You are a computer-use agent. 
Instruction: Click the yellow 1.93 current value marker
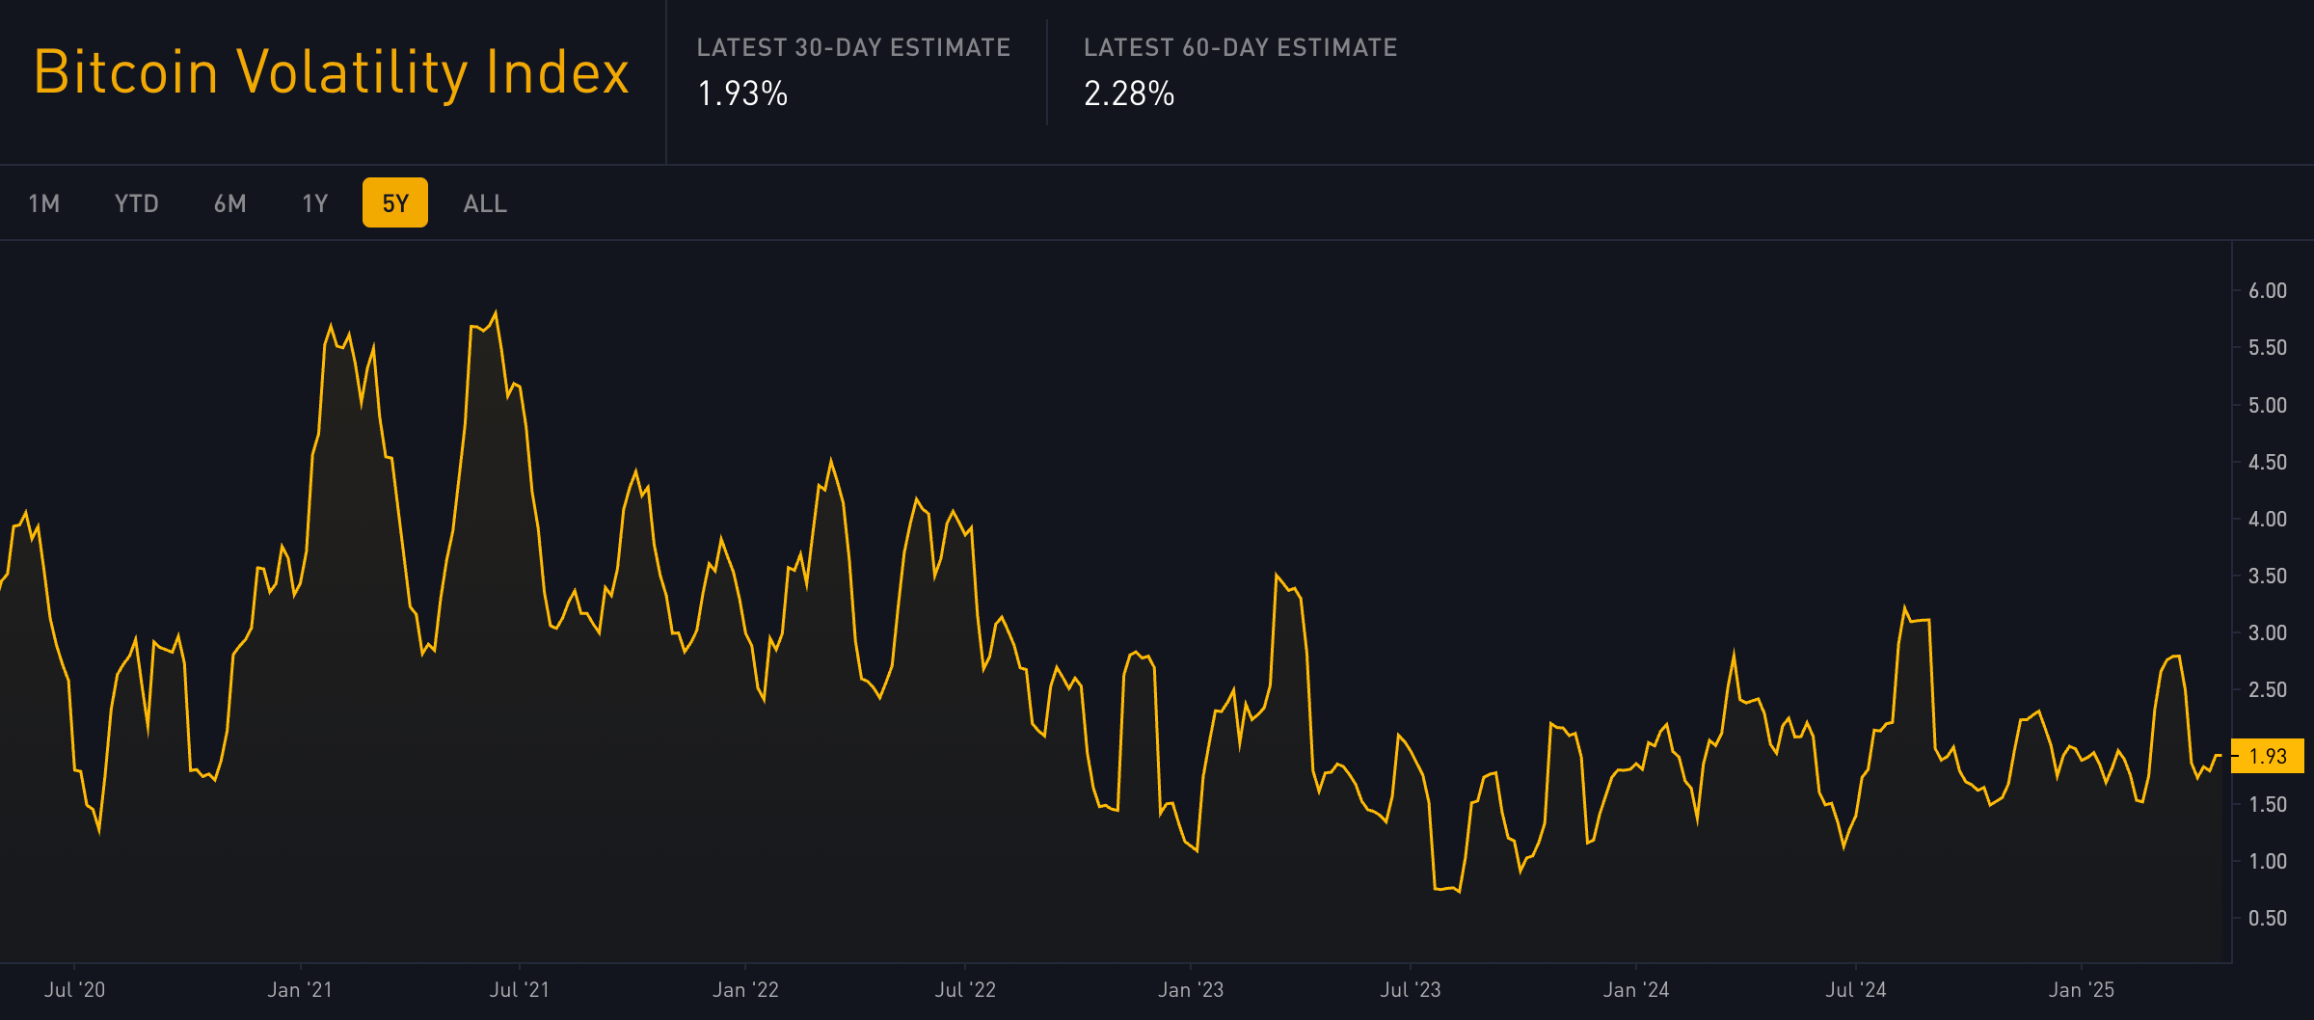(2268, 756)
